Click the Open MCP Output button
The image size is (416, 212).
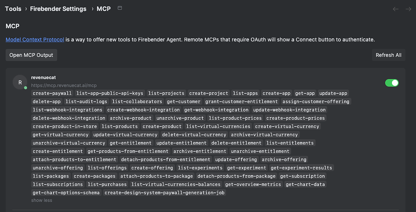coord(31,55)
